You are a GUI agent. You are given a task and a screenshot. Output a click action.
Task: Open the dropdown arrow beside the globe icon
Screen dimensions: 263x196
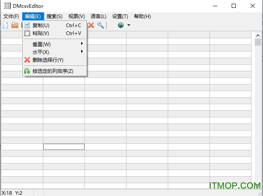[129, 25]
